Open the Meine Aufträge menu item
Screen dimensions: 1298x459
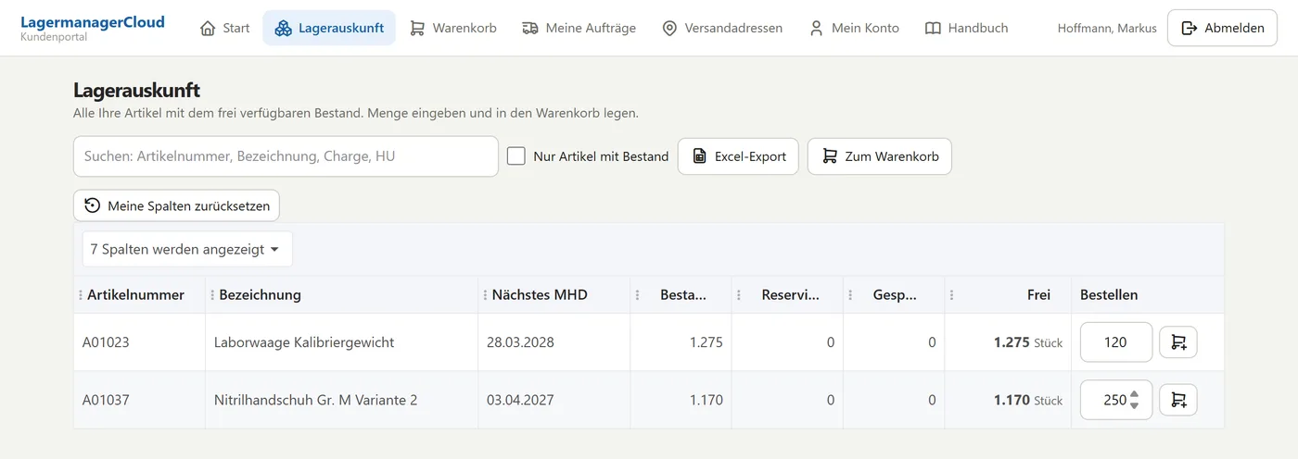[x=579, y=28]
